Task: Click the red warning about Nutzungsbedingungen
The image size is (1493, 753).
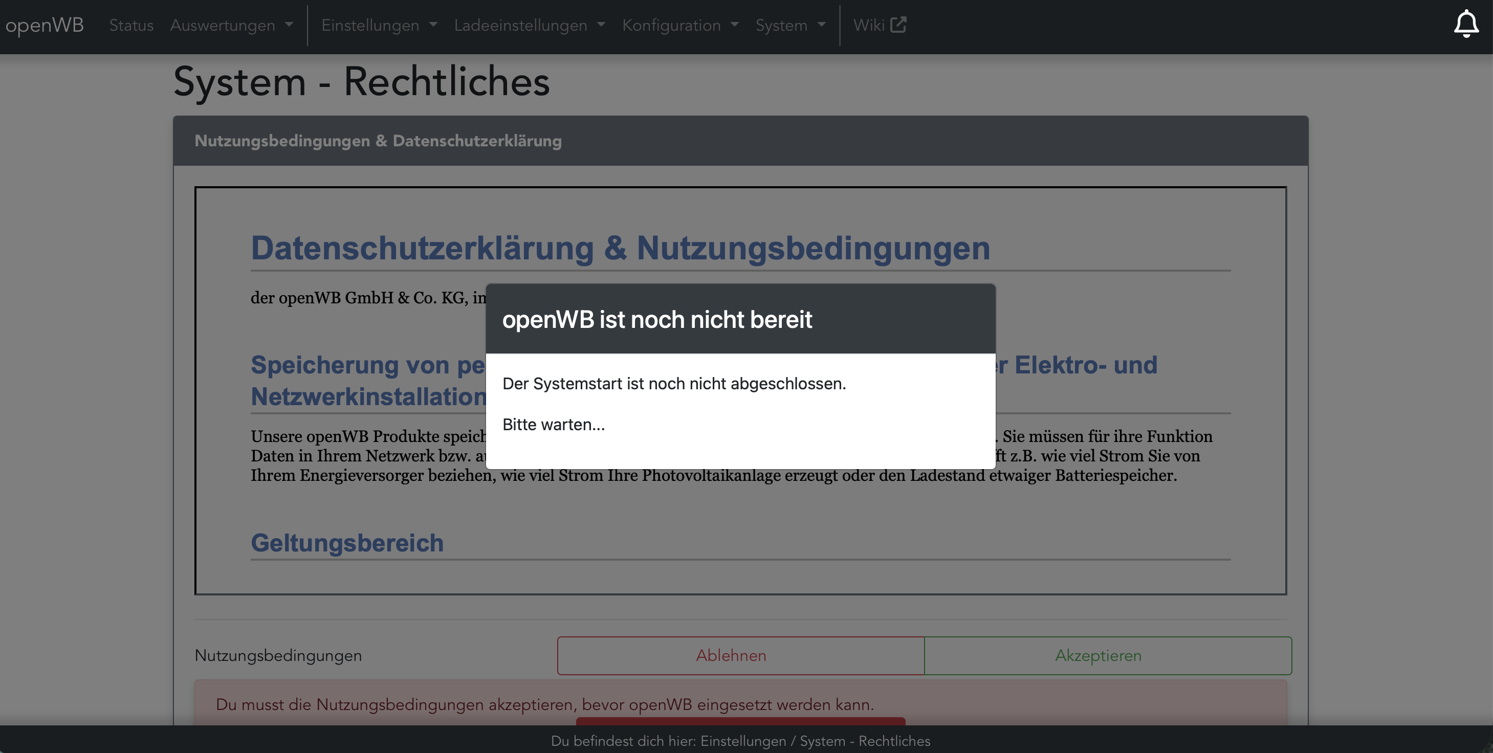Action: (x=544, y=704)
